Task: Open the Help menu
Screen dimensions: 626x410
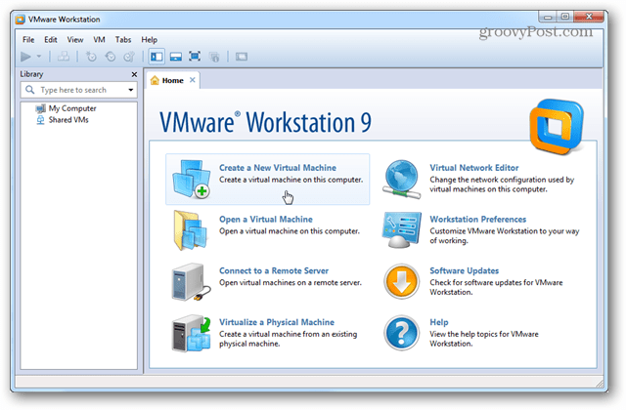Action: pos(149,39)
